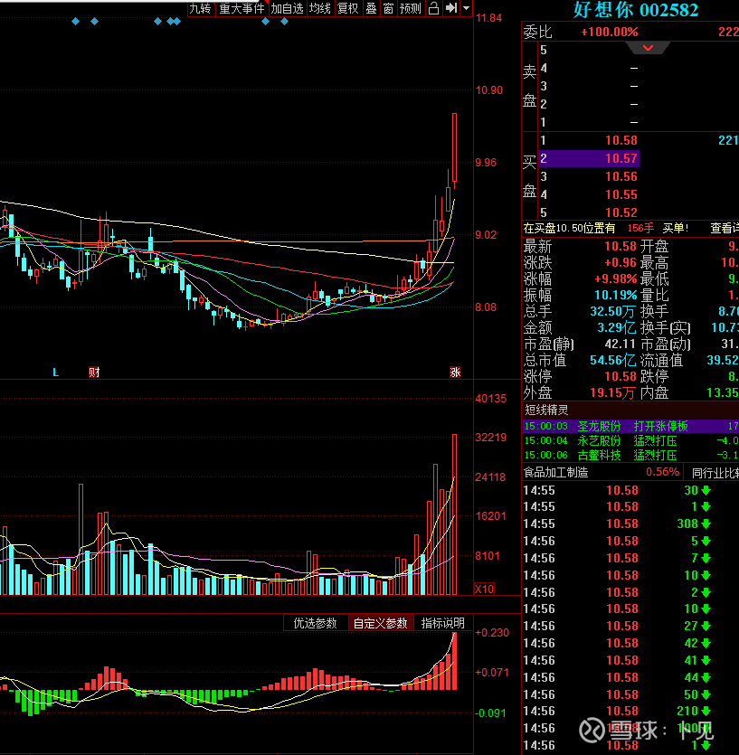Open 重大事件 major events

242,8
